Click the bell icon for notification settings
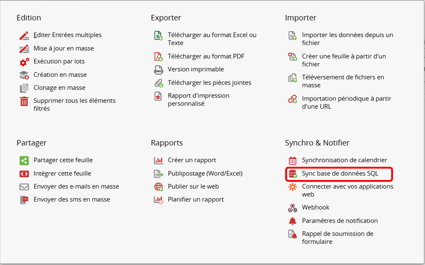Image resolution: width=425 pixels, height=265 pixels. tap(292, 221)
